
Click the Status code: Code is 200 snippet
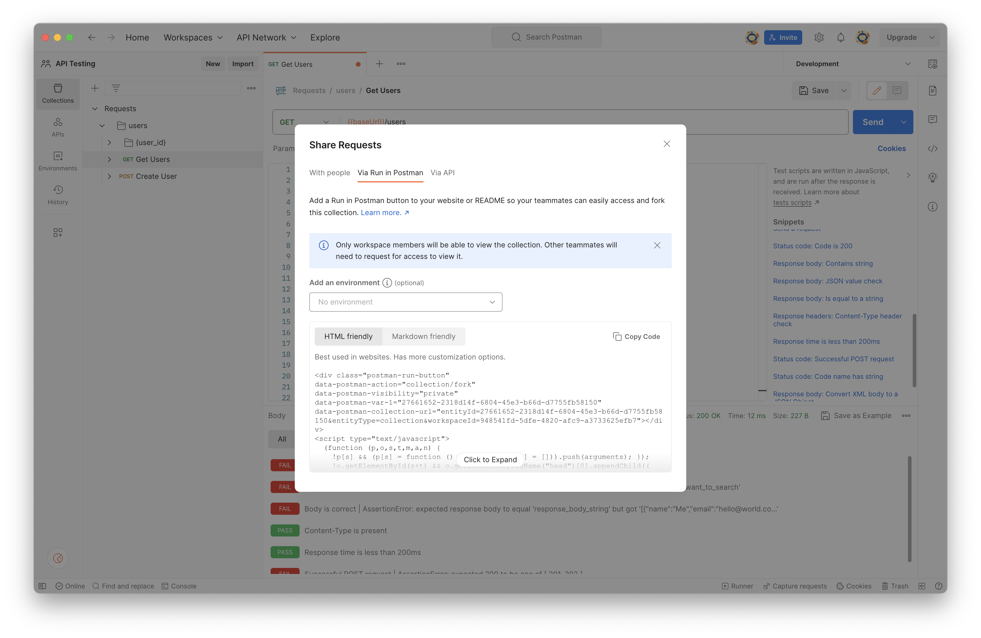click(812, 246)
